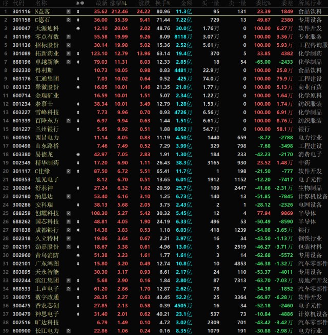Click the arrow marker in the 雪峰科技 row

[78, 113]
